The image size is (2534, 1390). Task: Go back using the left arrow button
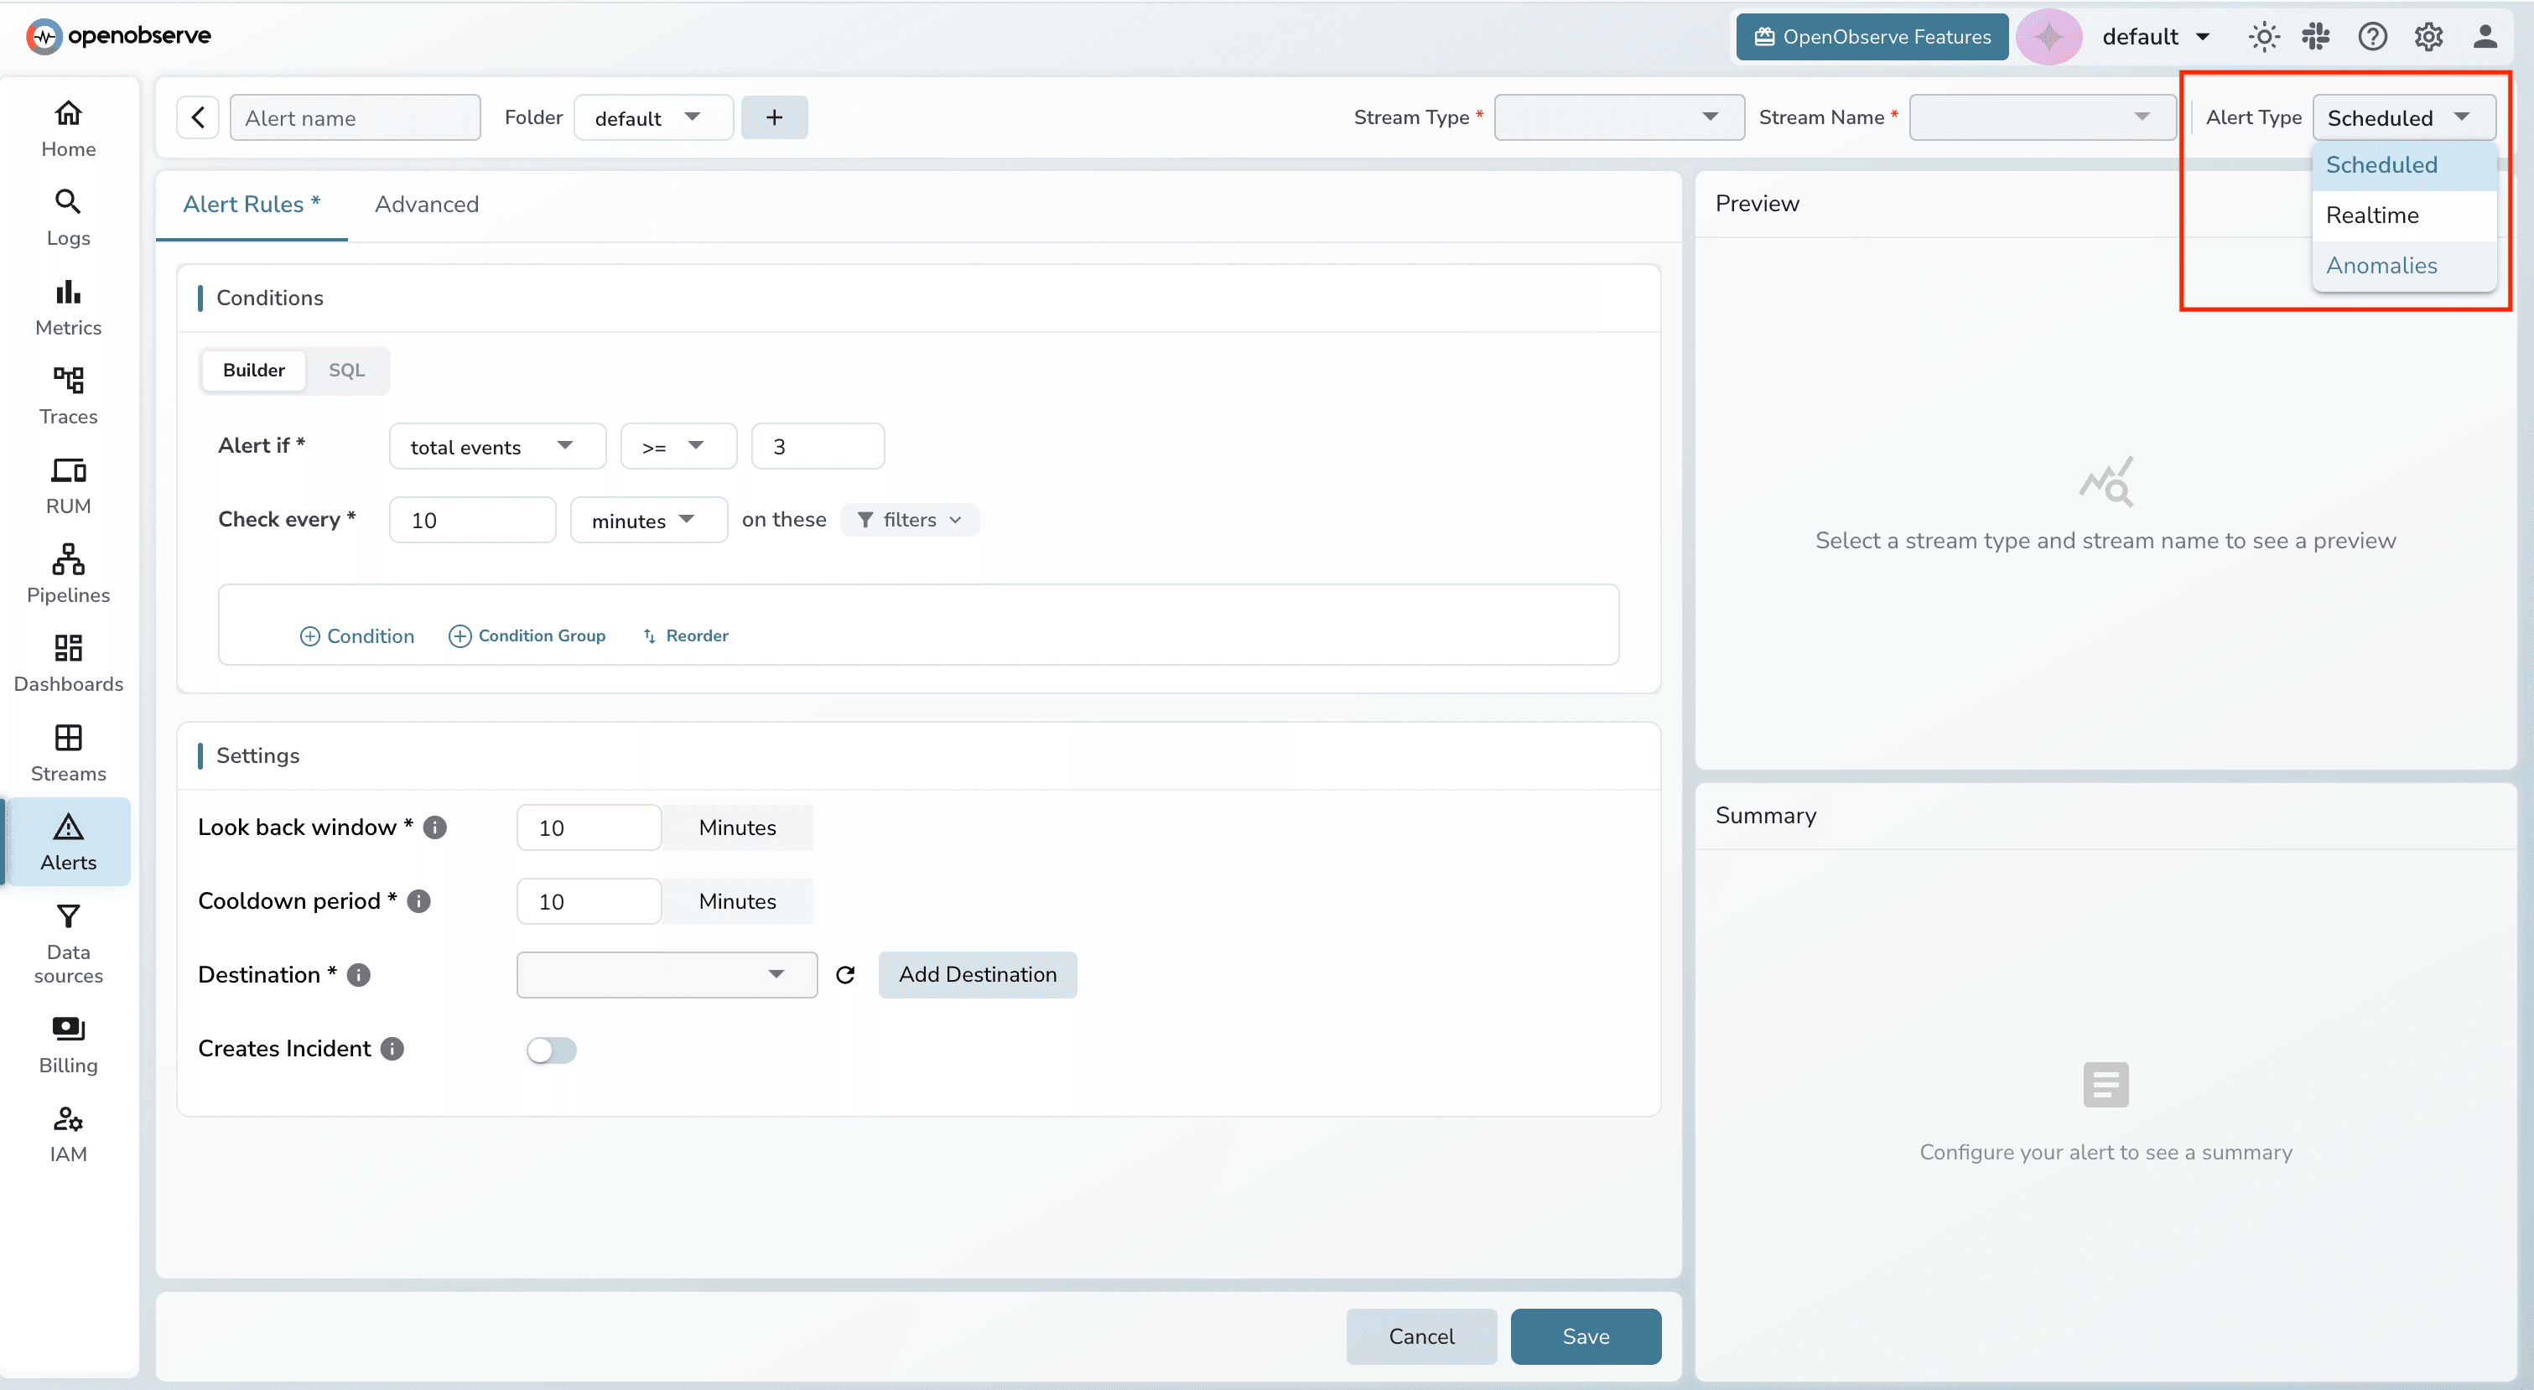coord(198,118)
